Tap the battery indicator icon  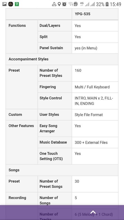[x=107, y=4]
